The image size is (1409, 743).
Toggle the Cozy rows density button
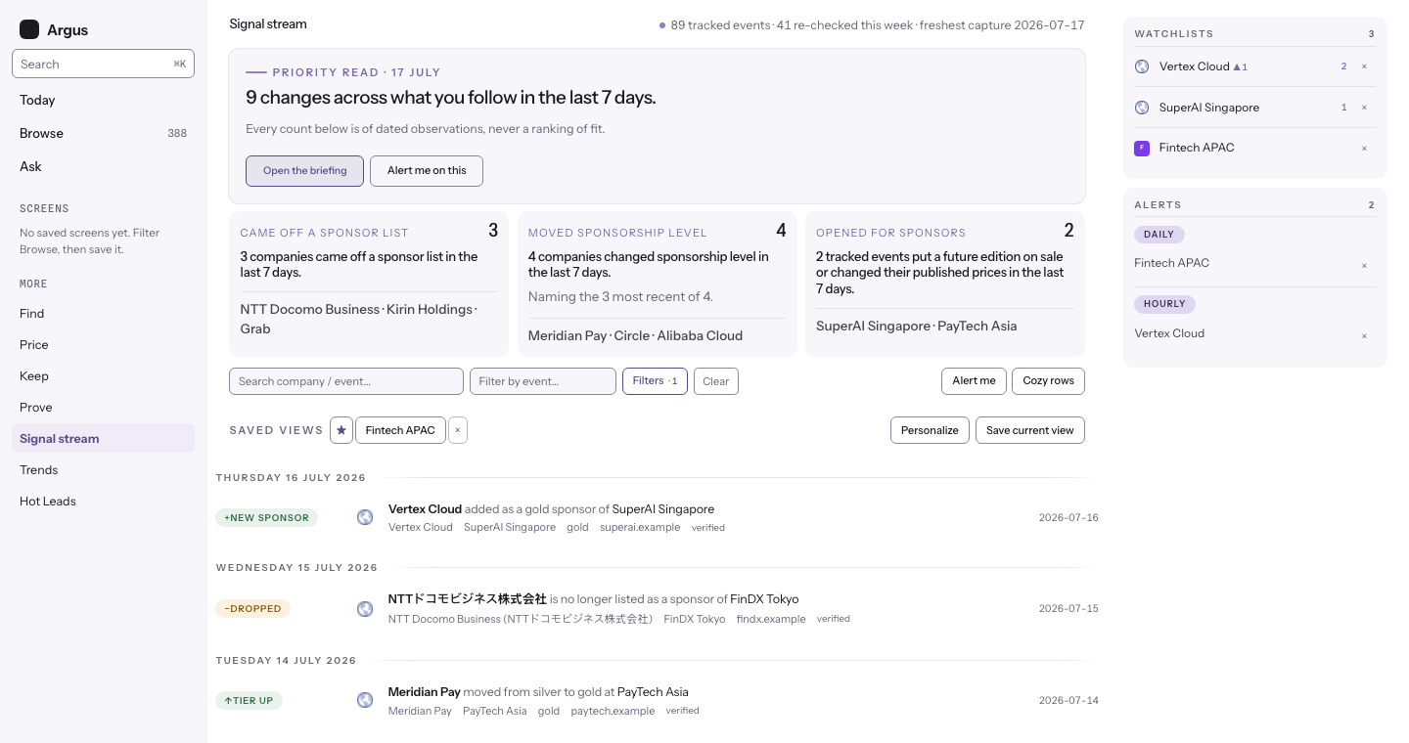point(1049,381)
